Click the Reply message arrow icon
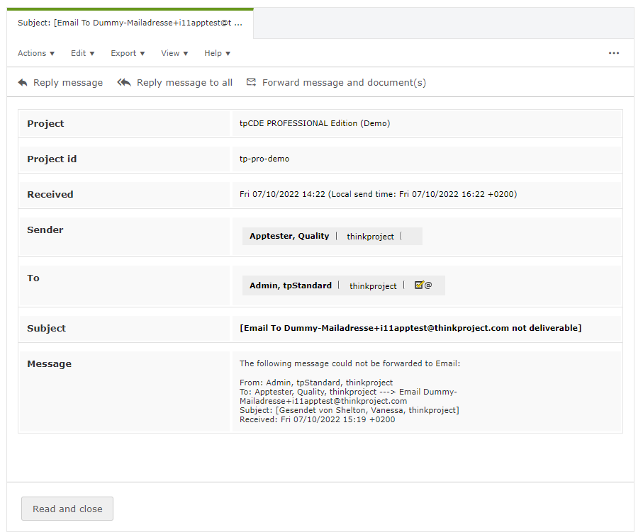The width and height of the screenshot is (643, 532). 23,83
